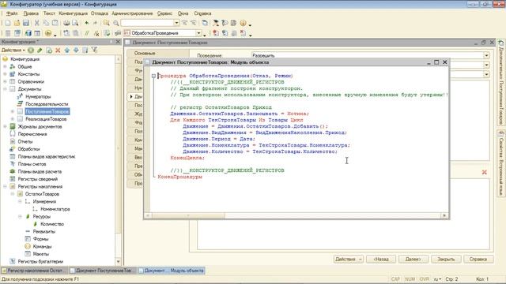This screenshot has height=284, width=506.
Task: Click the pencil Edit icon in the Configuration panel
Action: (x=40, y=50)
